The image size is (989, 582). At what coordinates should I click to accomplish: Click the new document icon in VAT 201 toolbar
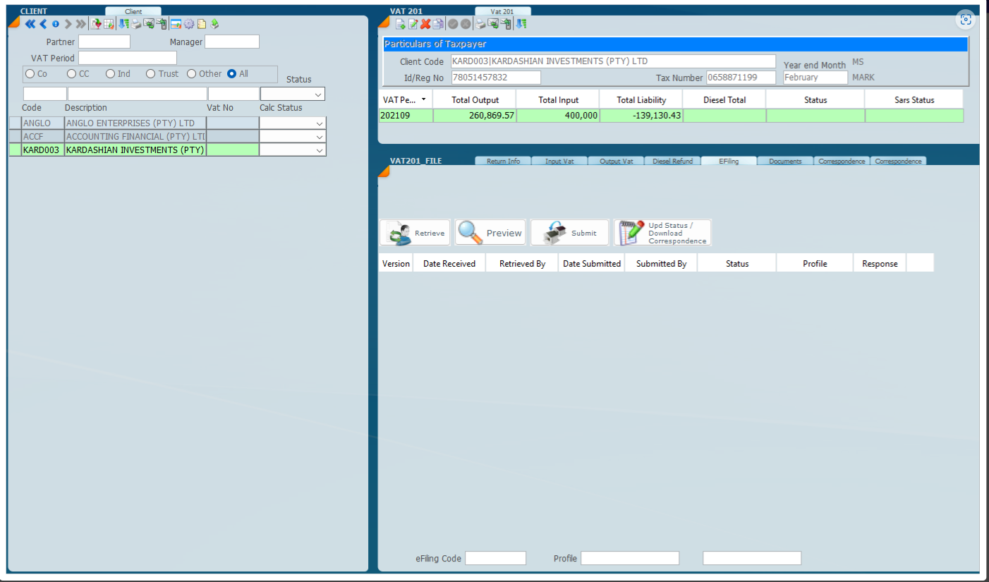click(x=400, y=24)
